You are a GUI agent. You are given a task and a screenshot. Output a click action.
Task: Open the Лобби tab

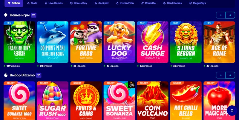pos(14,3)
